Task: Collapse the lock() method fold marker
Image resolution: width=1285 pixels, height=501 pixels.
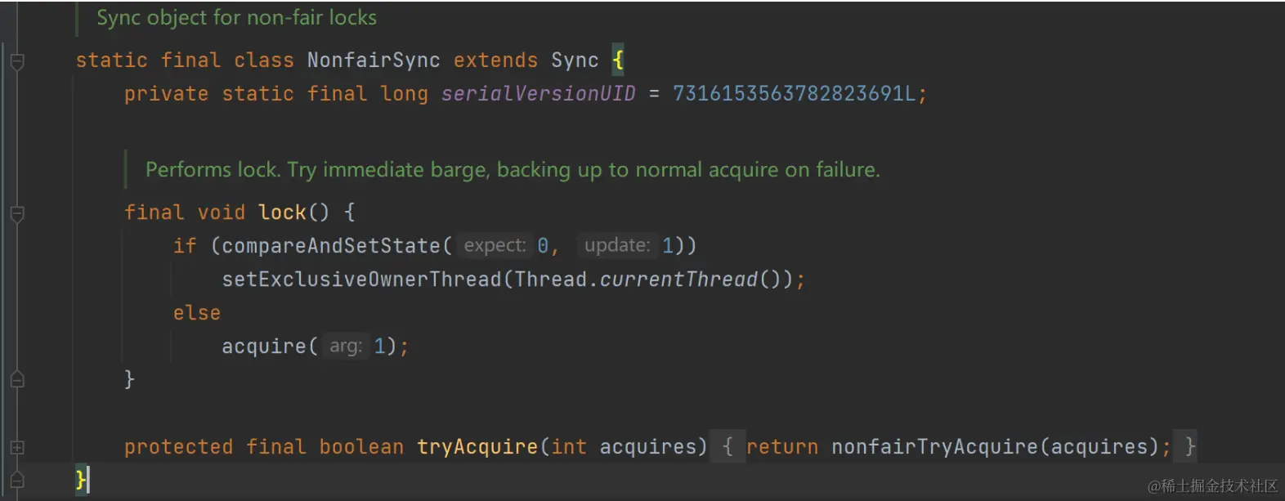Action: tap(17, 214)
